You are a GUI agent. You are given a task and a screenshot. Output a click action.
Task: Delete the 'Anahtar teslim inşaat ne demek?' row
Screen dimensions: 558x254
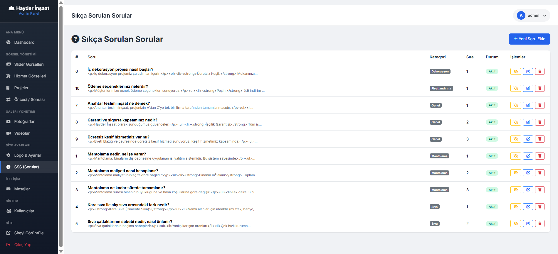click(x=539, y=105)
